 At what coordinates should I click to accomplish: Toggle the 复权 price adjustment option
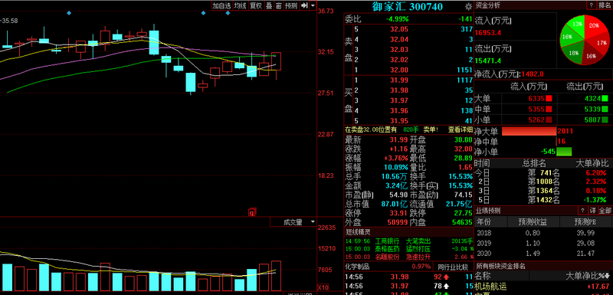pos(256,5)
